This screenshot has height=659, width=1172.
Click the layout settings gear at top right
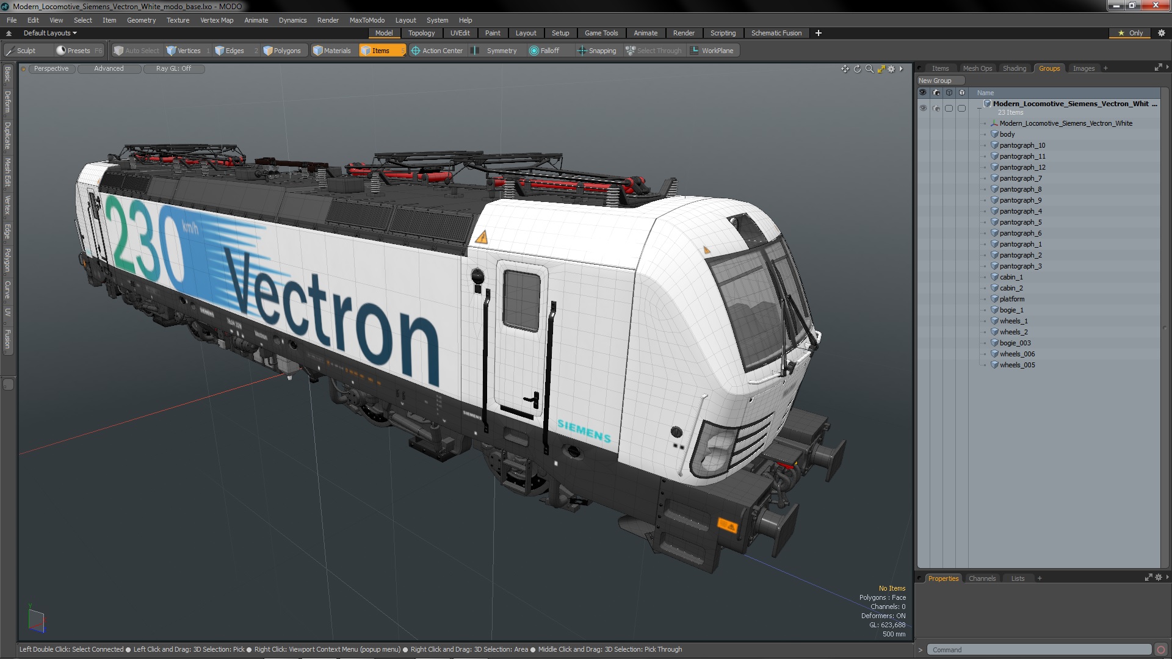pos(1161,33)
